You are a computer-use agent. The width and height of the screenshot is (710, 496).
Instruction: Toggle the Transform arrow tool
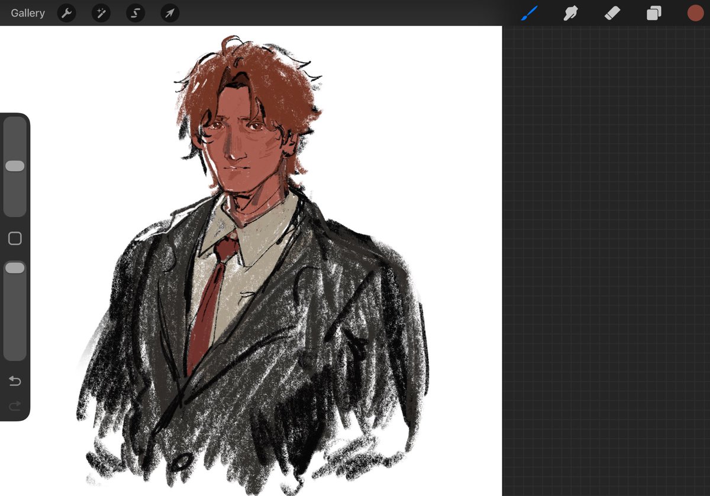[169, 12]
